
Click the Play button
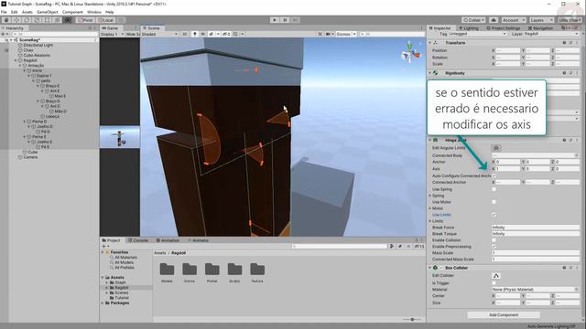pyautogui.click(x=275, y=20)
